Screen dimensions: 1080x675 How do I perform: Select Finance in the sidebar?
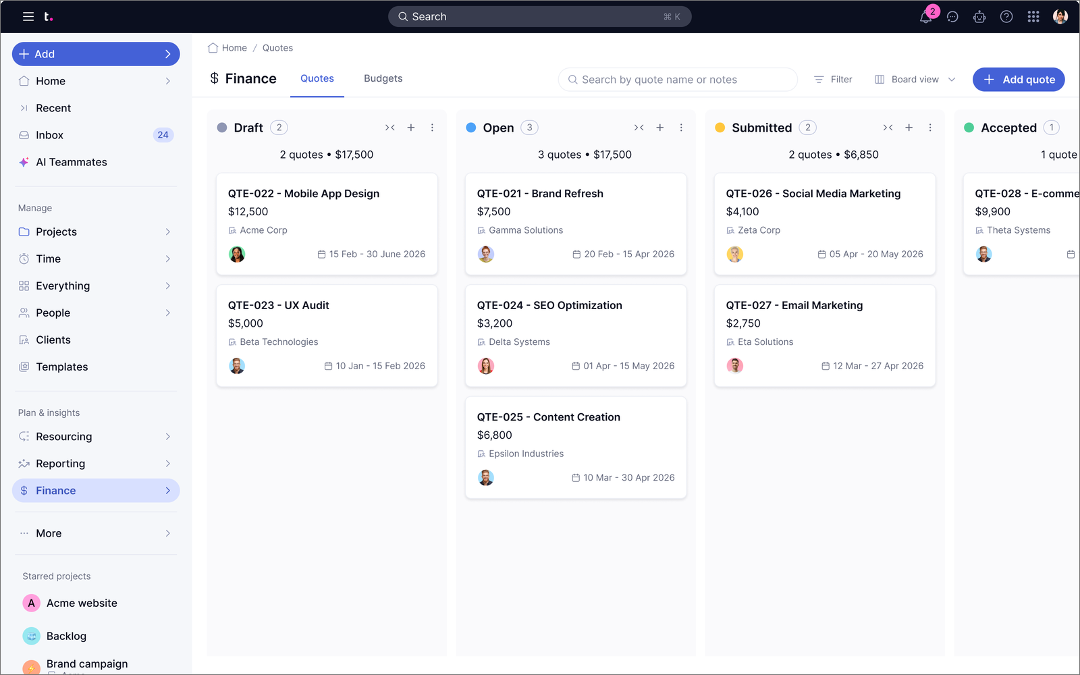[96, 491]
